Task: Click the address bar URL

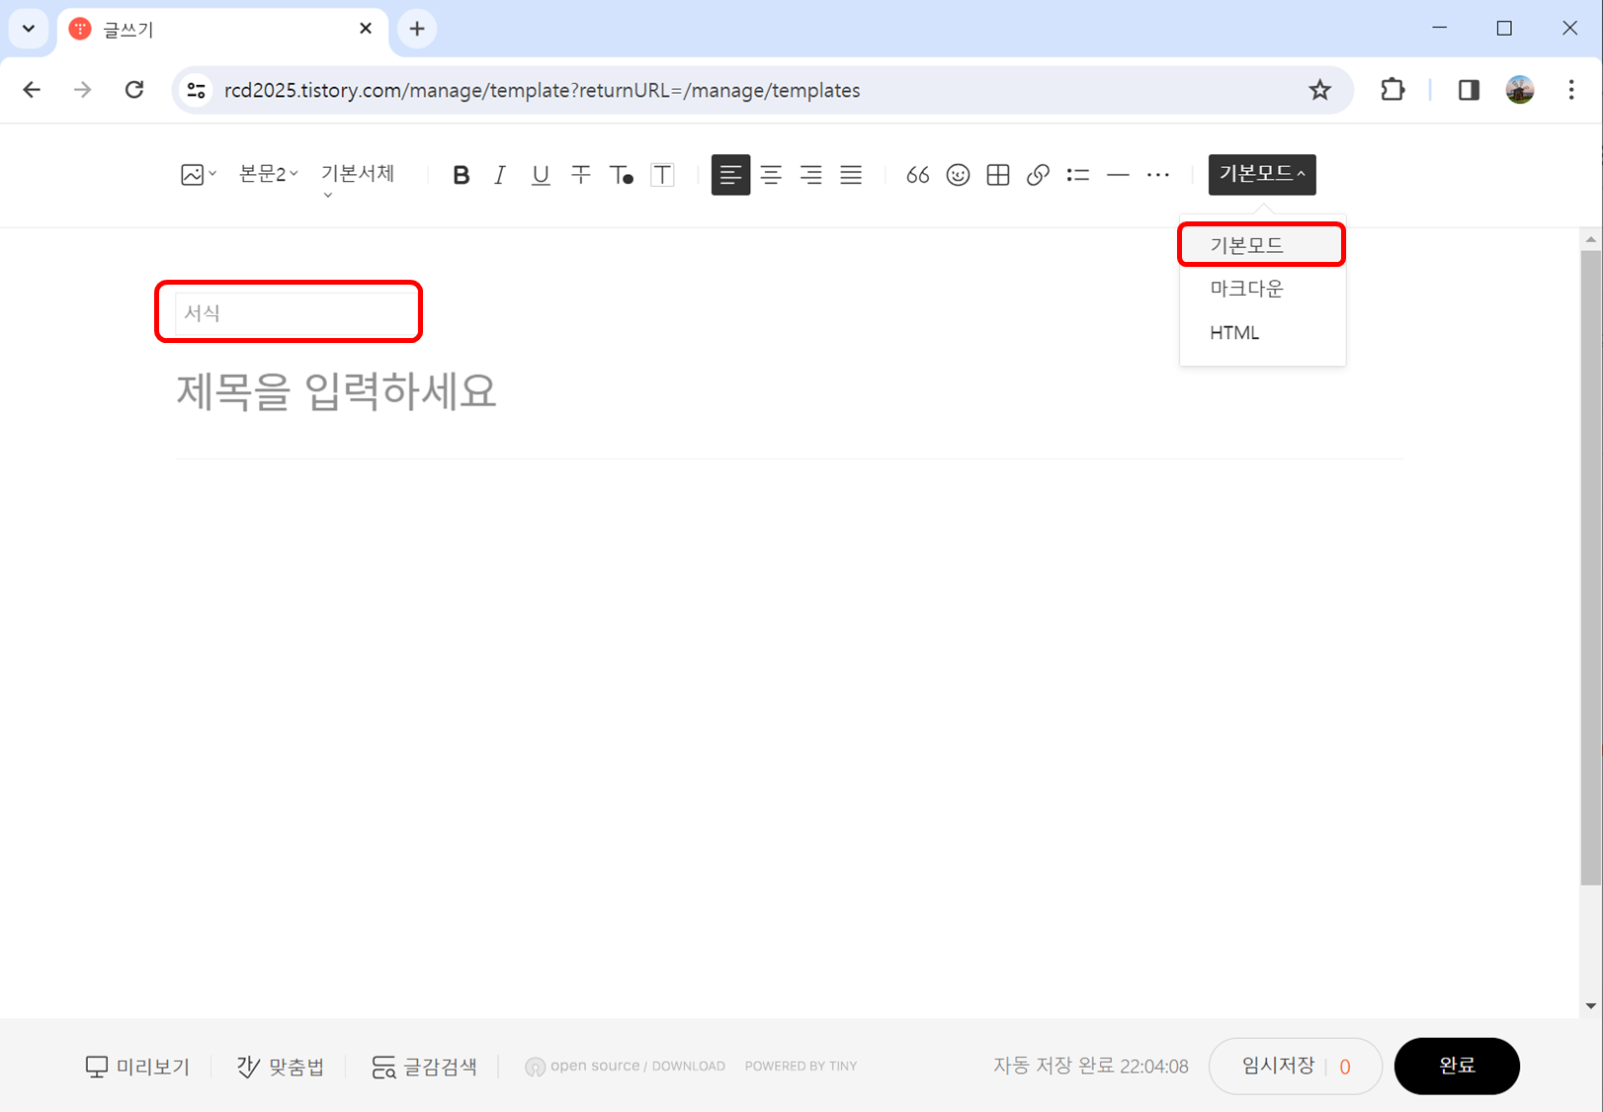Action: (542, 90)
